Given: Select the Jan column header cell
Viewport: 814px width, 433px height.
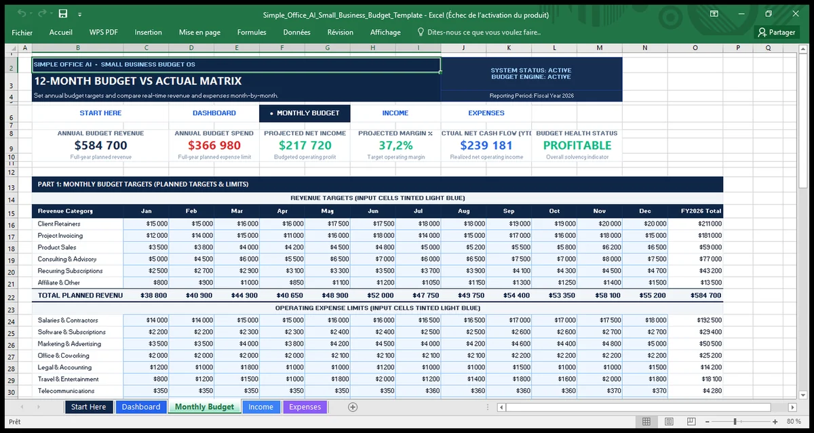Looking at the screenshot, I should (x=147, y=211).
